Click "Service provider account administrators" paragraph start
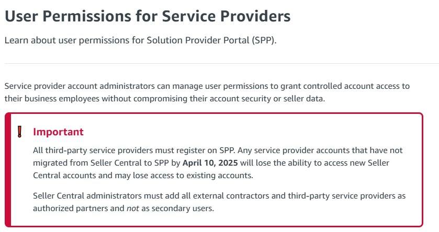The height and width of the screenshot is (232, 439). [x=80, y=86]
